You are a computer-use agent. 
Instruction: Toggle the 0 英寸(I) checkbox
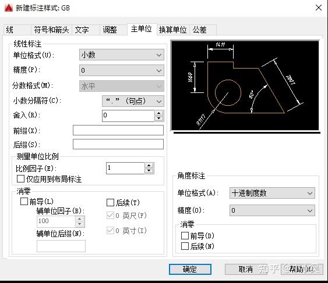110,231
